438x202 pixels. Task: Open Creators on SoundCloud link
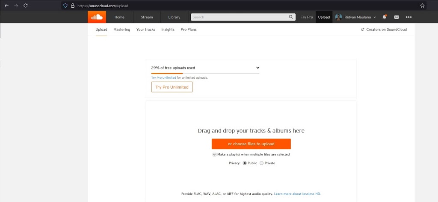pyautogui.click(x=384, y=29)
